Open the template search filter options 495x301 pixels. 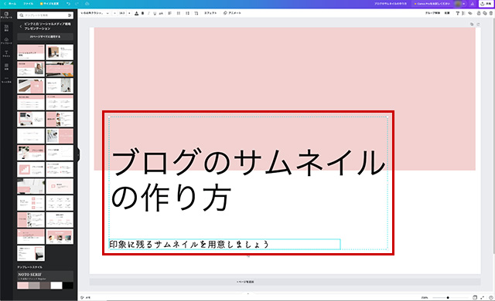pyautogui.click(x=70, y=15)
